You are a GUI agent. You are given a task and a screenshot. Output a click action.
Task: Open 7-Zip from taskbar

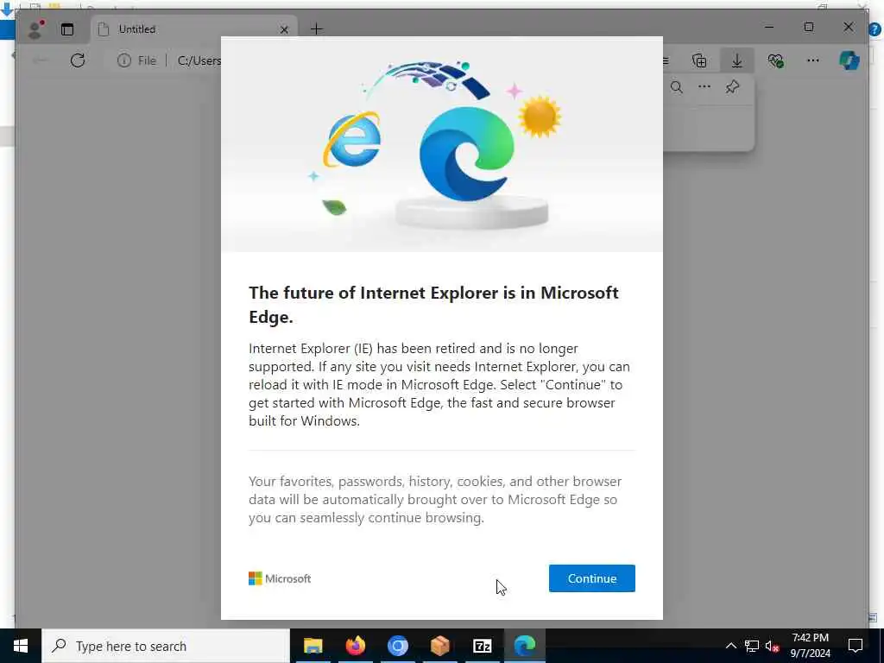pyautogui.click(x=482, y=646)
